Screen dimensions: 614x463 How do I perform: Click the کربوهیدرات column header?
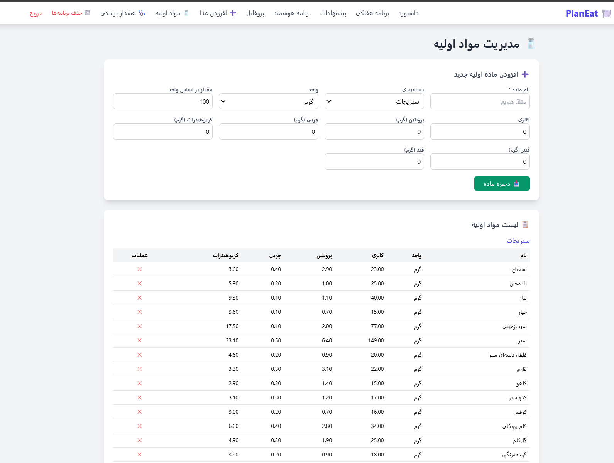click(226, 256)
